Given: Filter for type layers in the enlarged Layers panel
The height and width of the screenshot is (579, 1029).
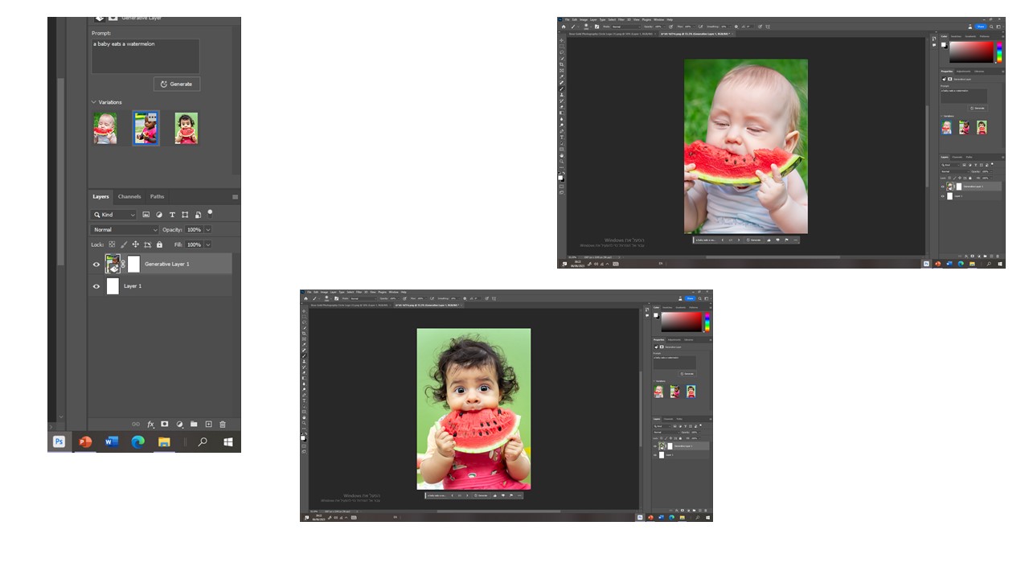Looking at the screenshot, I should point(172,215).
